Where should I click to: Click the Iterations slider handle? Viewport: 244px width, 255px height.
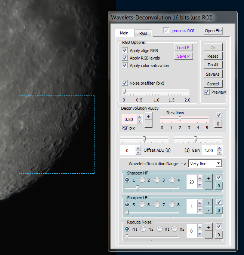coord(180,119)
